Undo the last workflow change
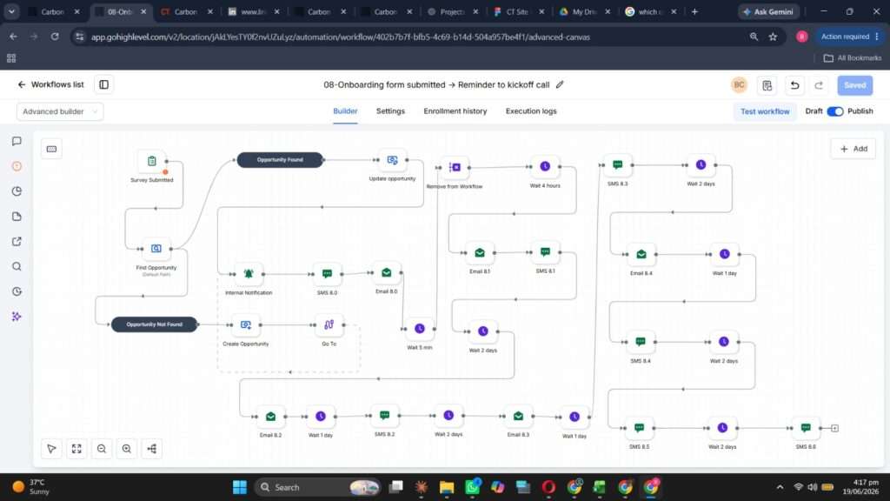The height and width of the screenshot is (501, 890). (x=794, y=85)
